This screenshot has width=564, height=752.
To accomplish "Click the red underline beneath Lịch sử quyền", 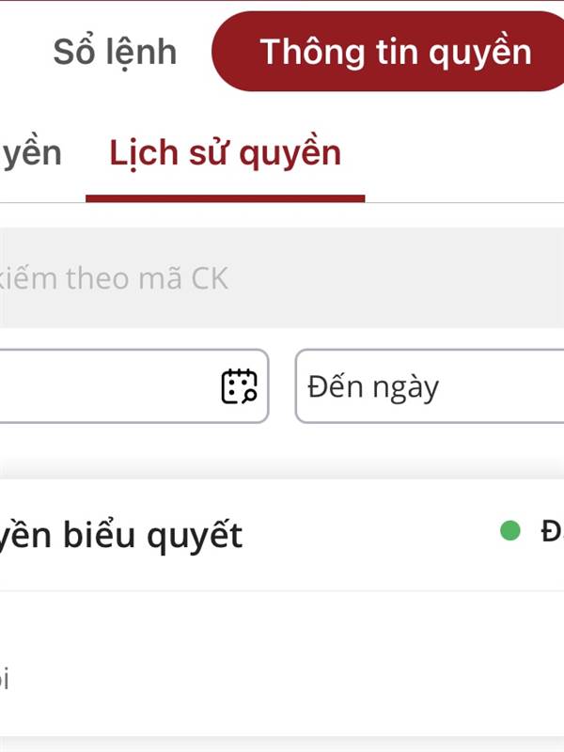I will (226, 198).
